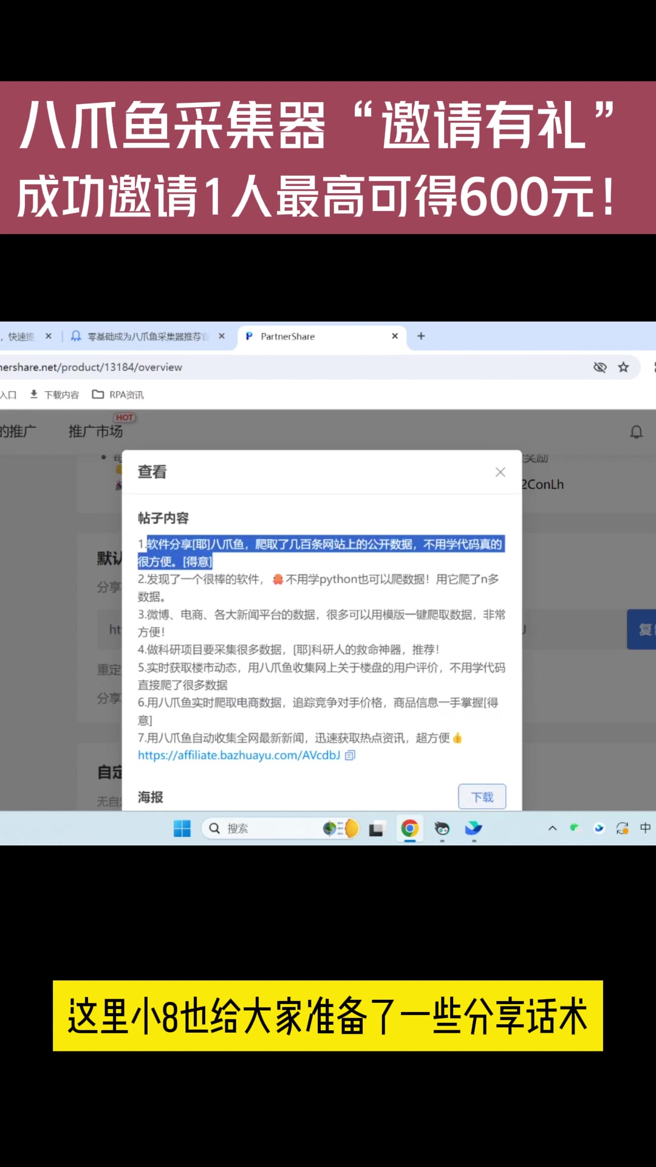The width and height of the screenshot is (656, 1167).
Task: Show hidden tray icons with the chevron
Action: [552, 828]
